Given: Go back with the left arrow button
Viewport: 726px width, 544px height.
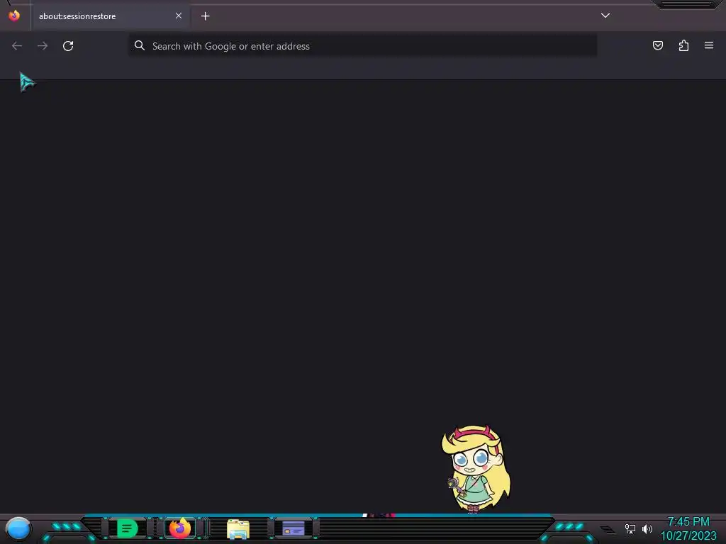Looking at the screenshot, I should point(17,46).
